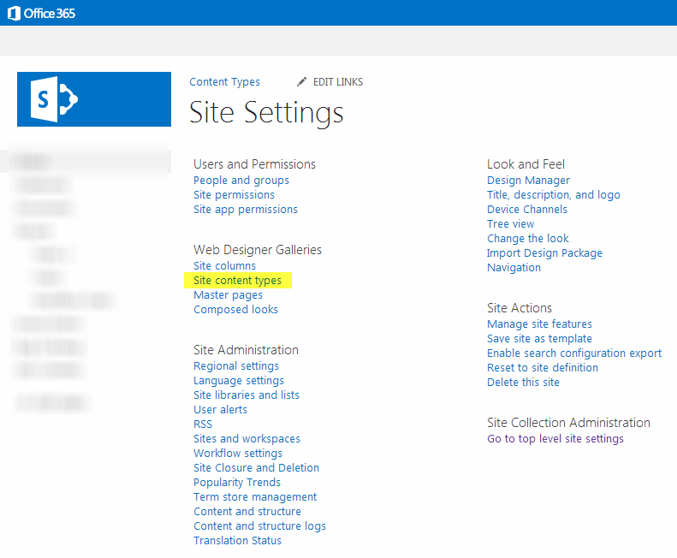The image size is (677, 558).
Task: Open Design Manager
Action: click(528, 181)
